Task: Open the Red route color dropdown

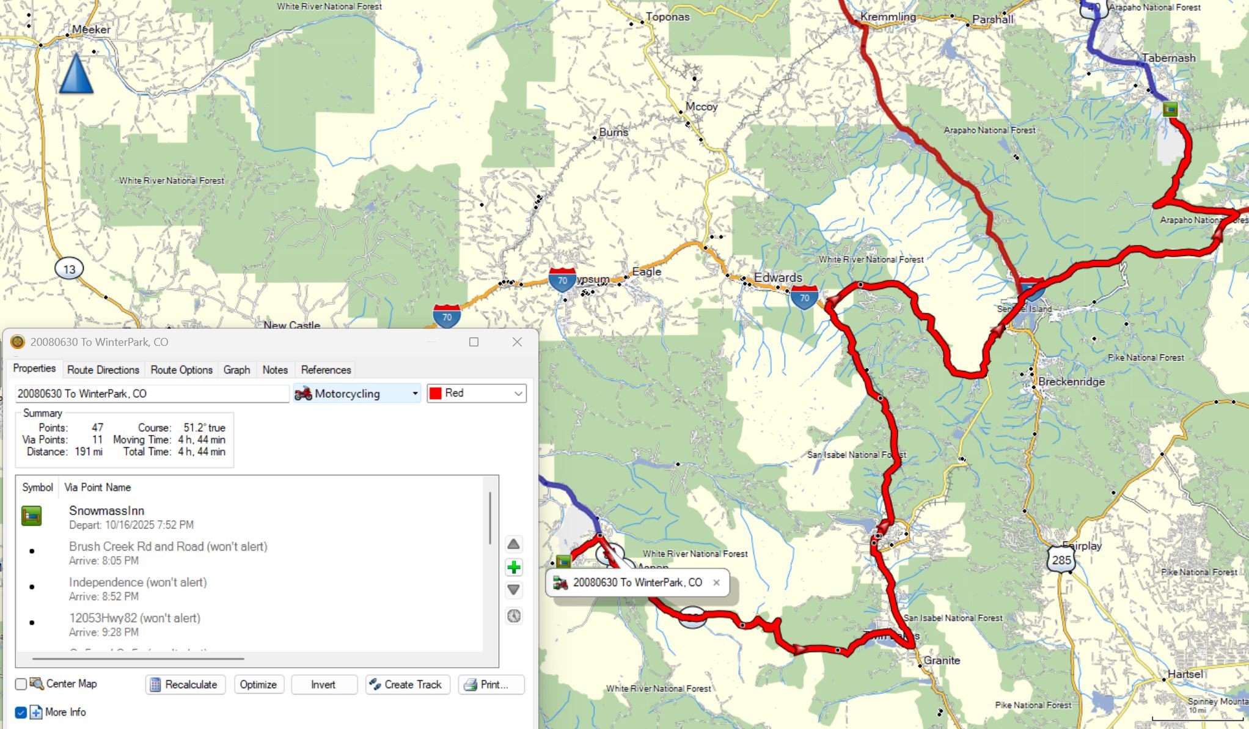Action: pos(477,394)
